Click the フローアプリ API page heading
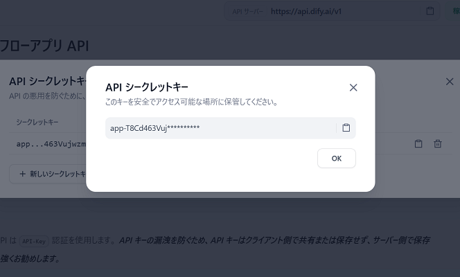 44,46
